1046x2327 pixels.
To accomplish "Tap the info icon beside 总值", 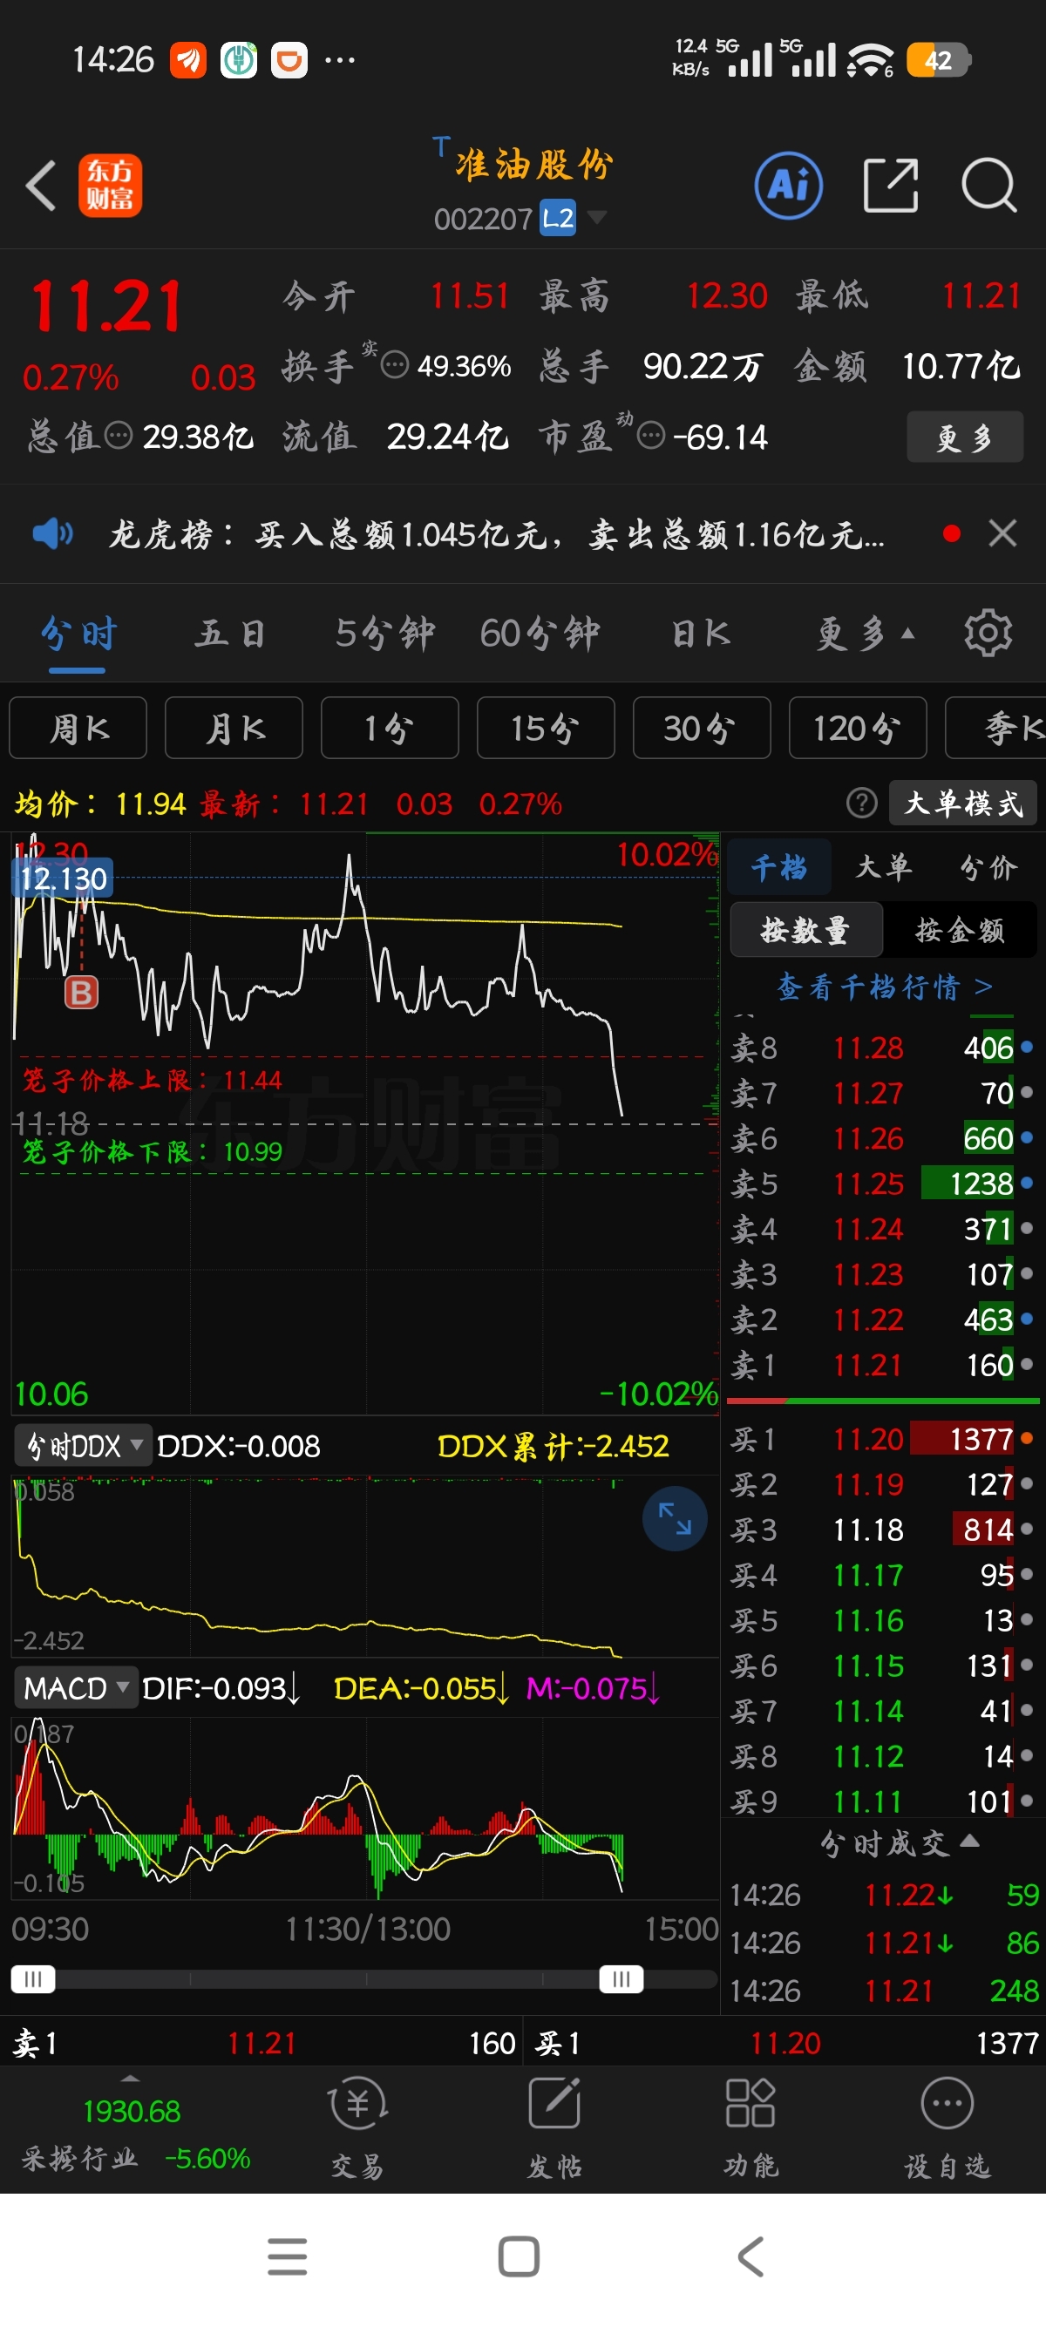I will click(x=119, y=437).
